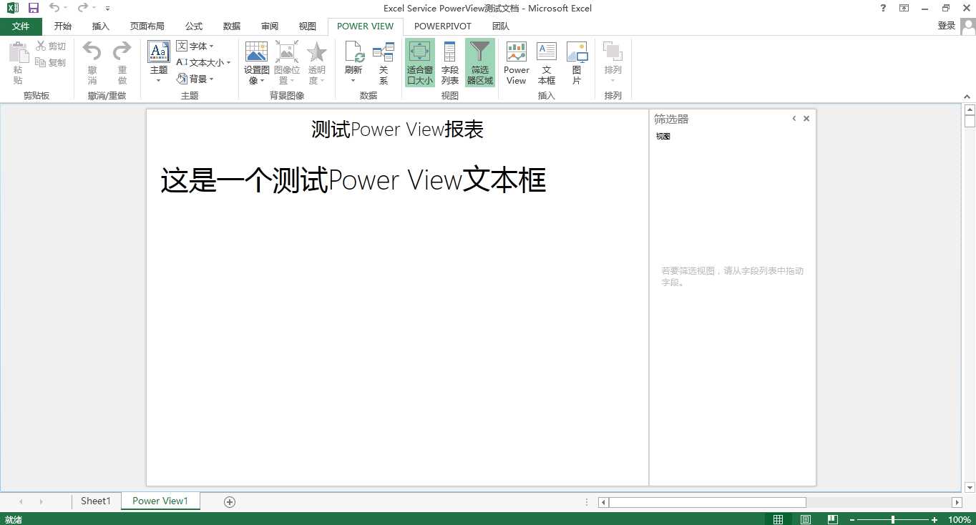Viewport: 976px width, 525px height.
Task: Click the large 撤消 undo button
Action: (92, 62)
